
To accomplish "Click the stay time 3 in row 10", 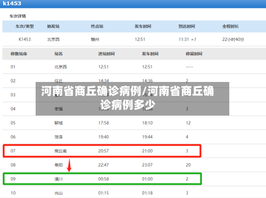I will (187, 193).
